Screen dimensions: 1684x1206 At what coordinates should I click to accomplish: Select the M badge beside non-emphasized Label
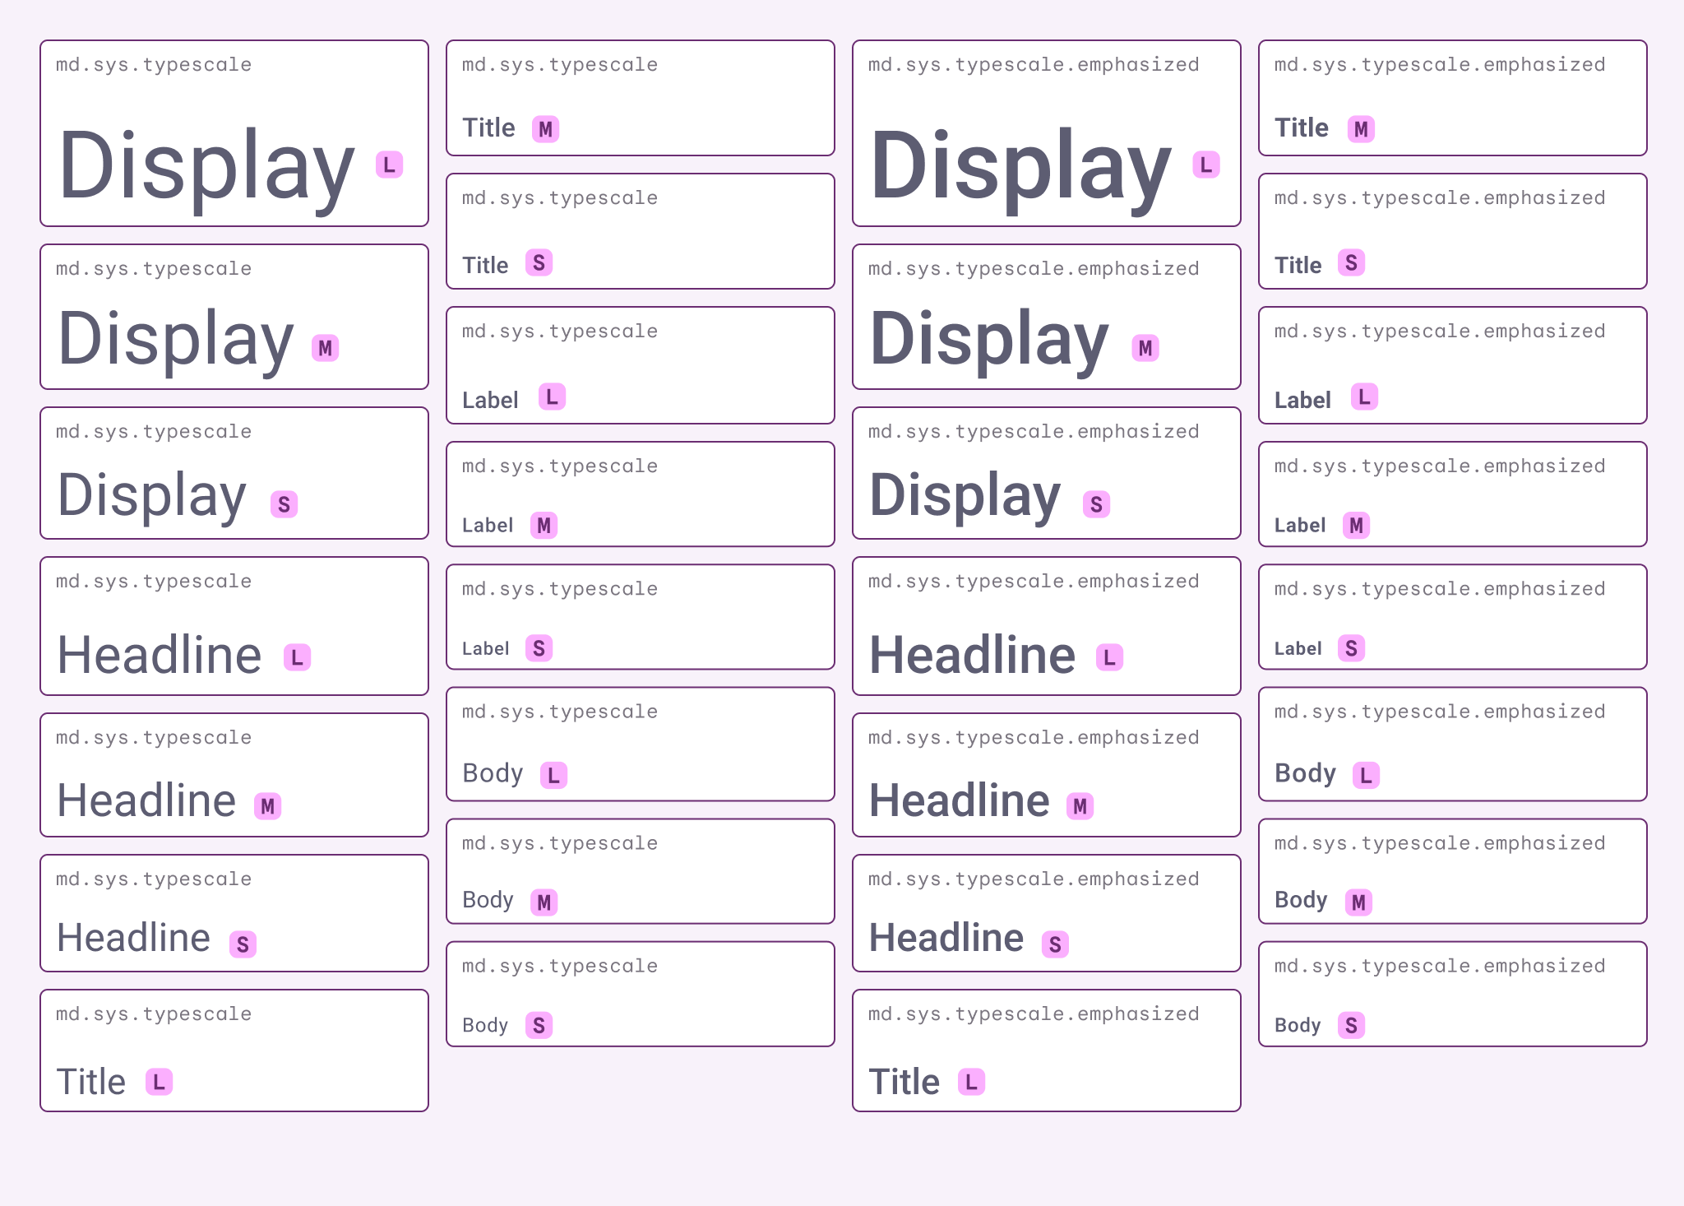[544, 525]
